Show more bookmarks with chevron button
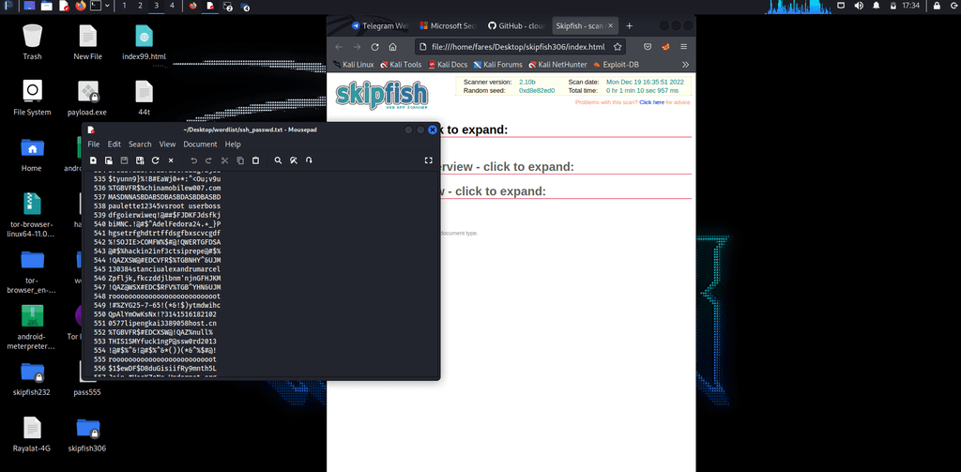Image resolution: width=961 pixels, height=472 pixels. point(685,65)
